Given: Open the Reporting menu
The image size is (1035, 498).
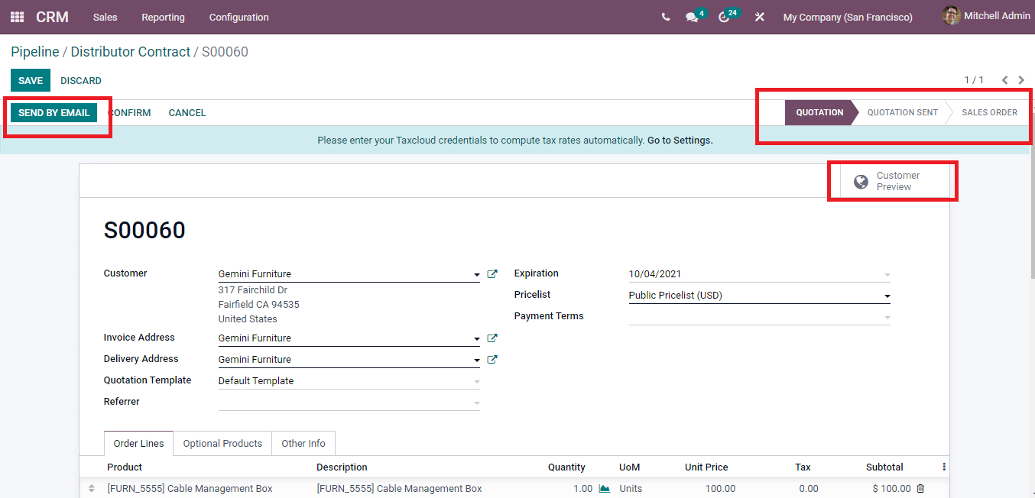Looking at the screenshot, I should coord(163,17).
